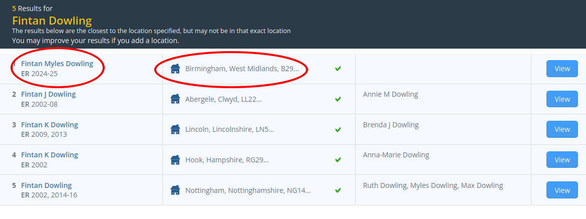Click green checkmark in Abergele row
This screenshot has width=586, height=219.
pyautogui.click(x=338, y=99)
